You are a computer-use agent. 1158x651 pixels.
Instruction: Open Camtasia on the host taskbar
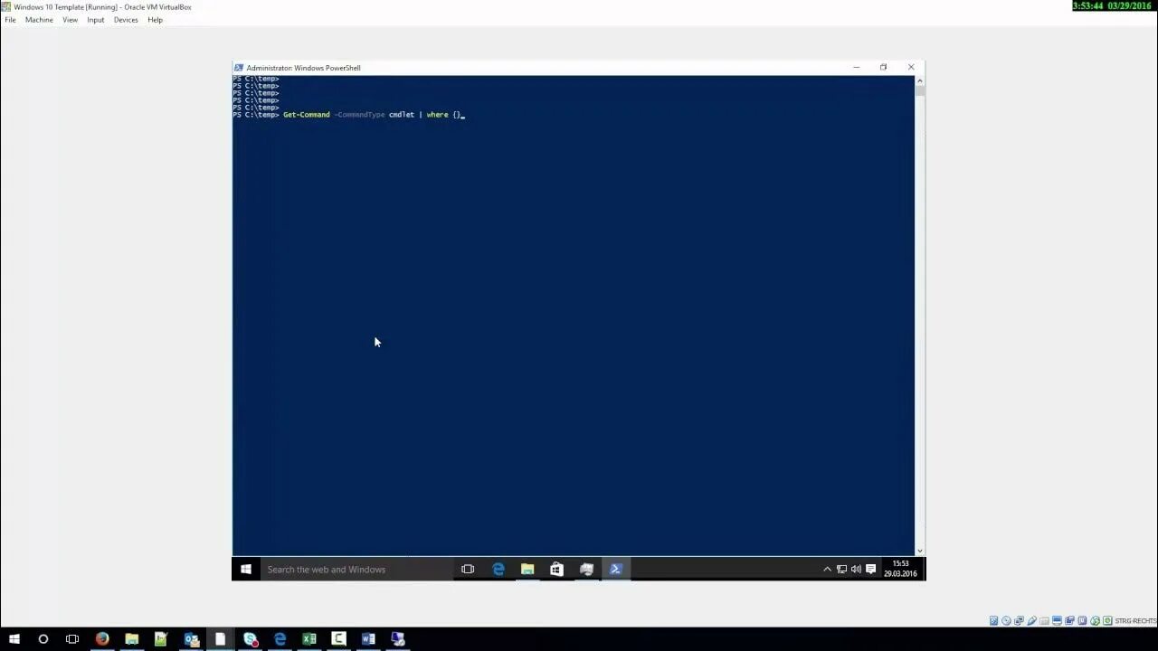tap(338, 639)
